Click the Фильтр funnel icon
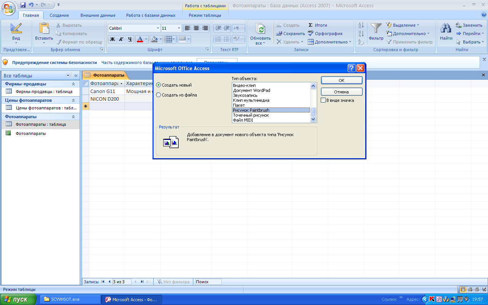The width and height of the screenshot is (488, 305). pos(376,29)
